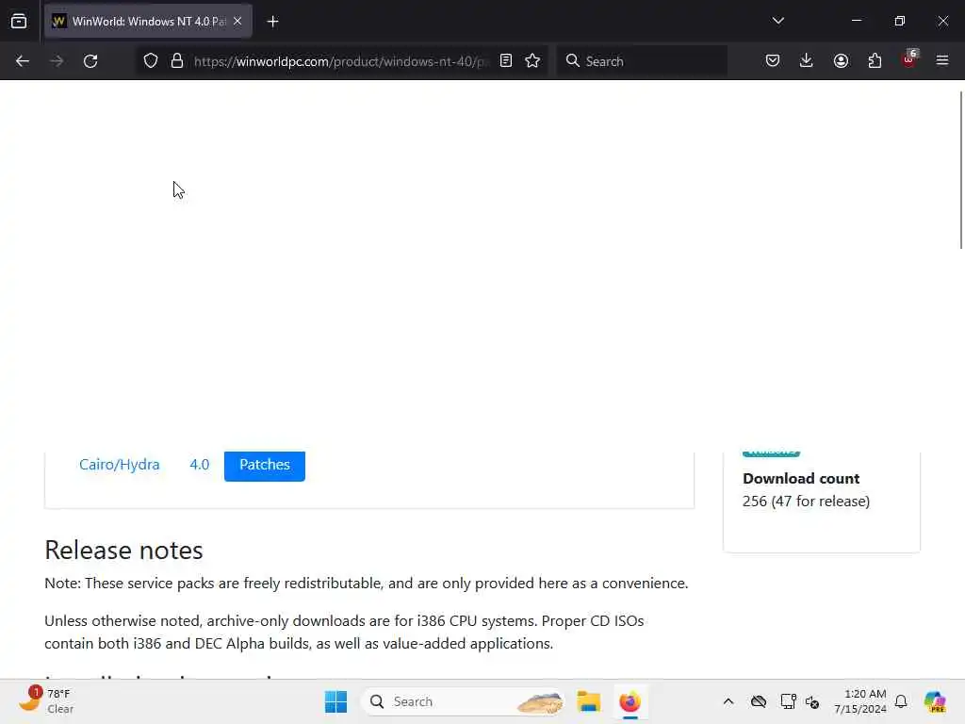Click the Download count label
The width and height of the screenshot is (965, 724).
click(801, 478)
